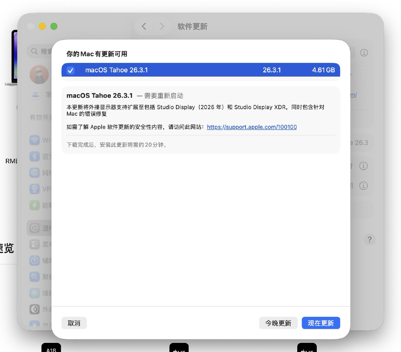Click the lowest info icon in Software Update pane
401x352 pixels.
click(x=364, y=186)
